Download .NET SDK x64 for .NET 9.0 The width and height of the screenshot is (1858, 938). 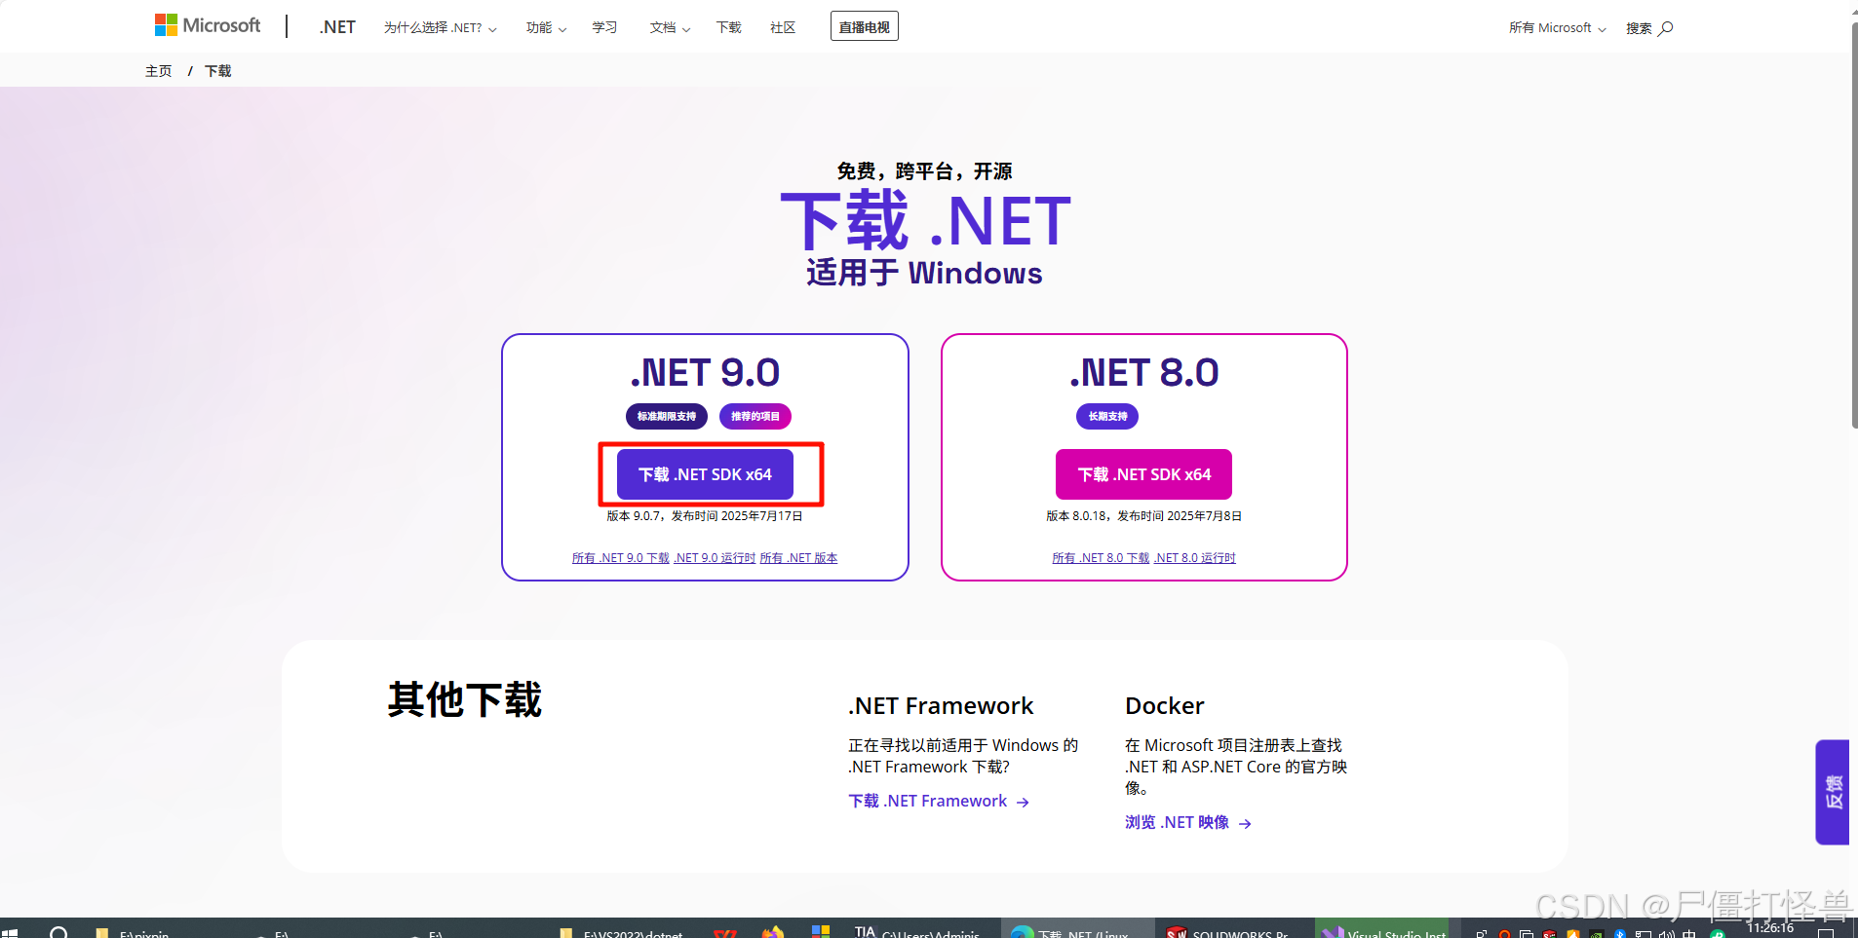point(705,474)
